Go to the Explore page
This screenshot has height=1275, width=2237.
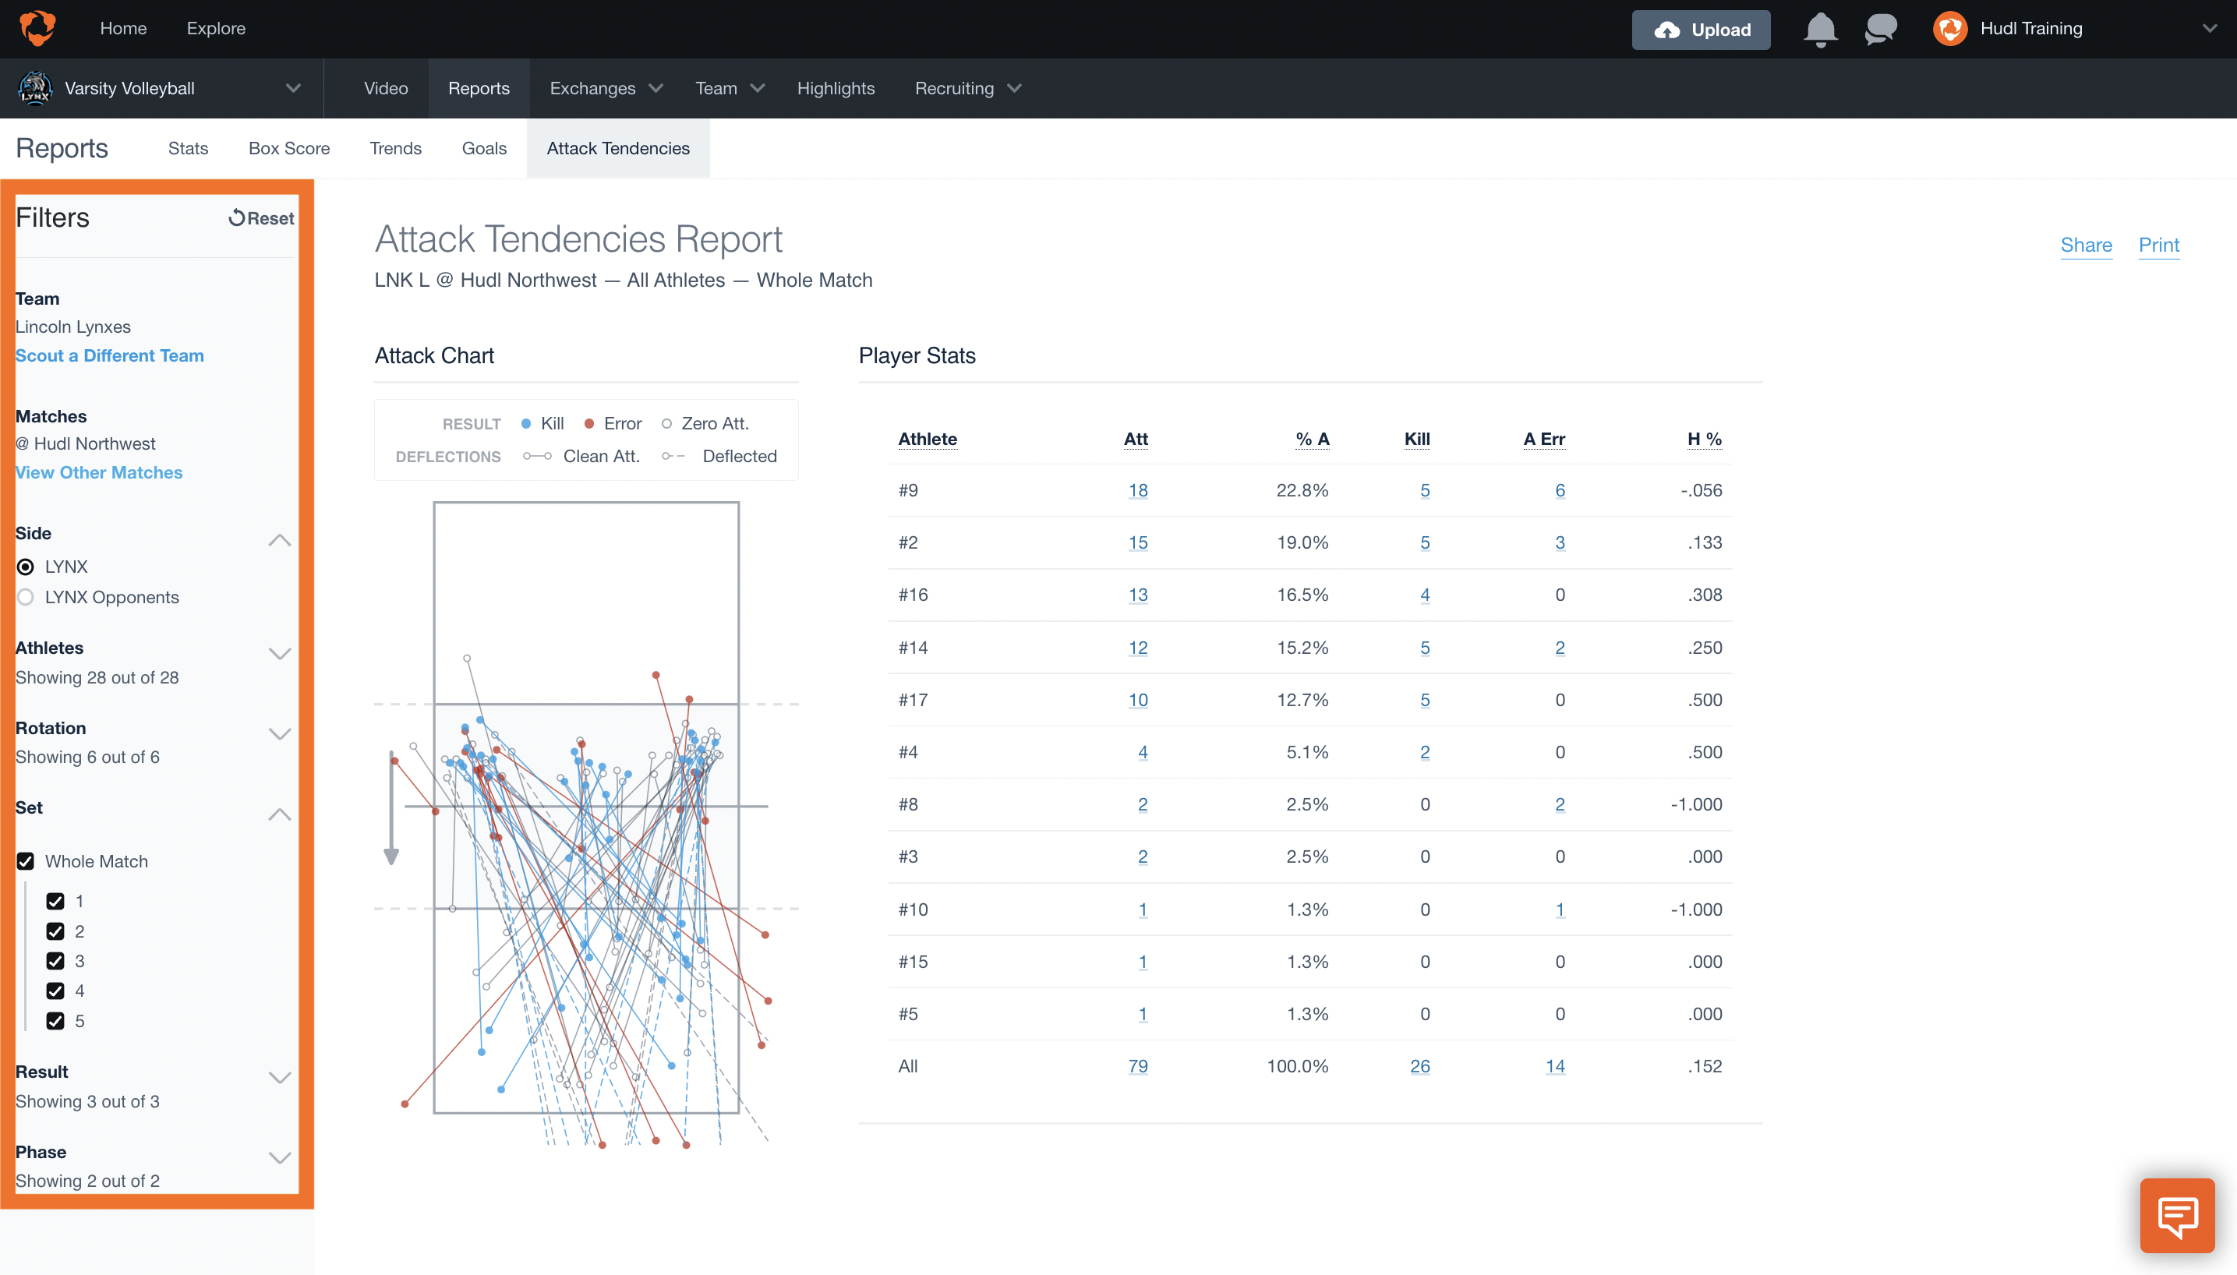(215, 28)
